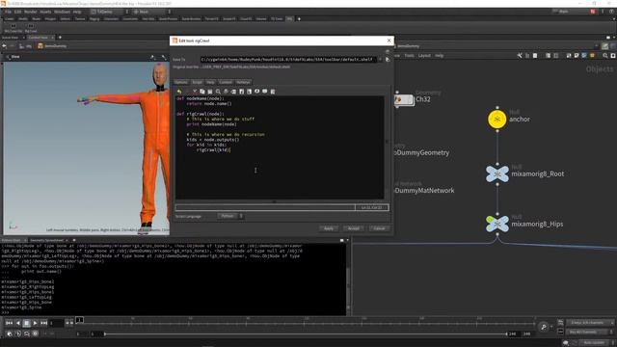
Task: Switch to the Scene View pane tab
Action: [x=11, y=38]
